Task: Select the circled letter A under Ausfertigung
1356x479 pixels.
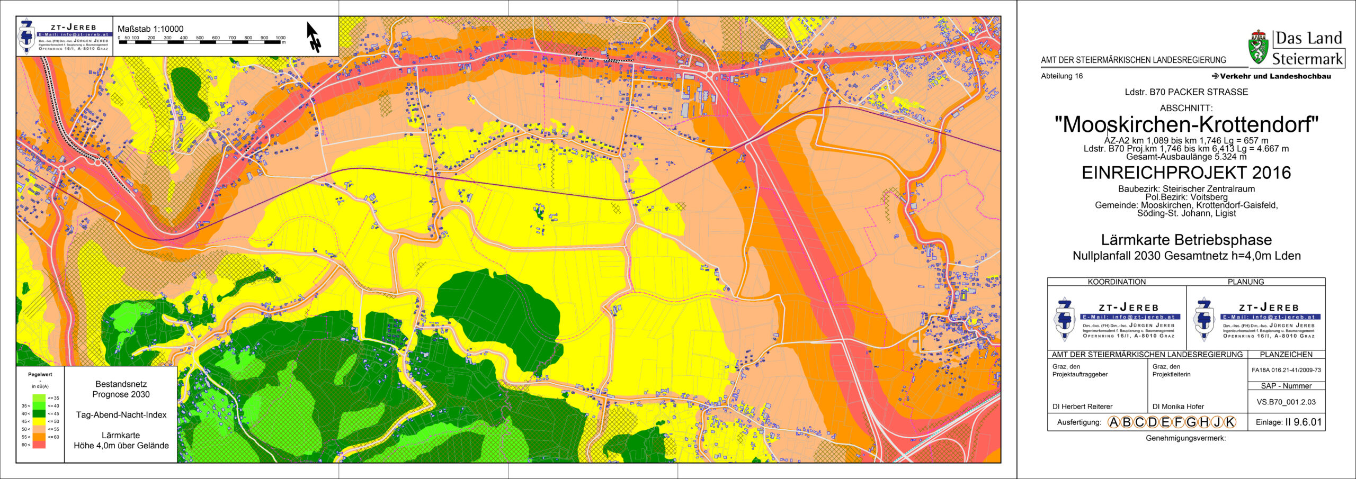Action: (1114, 422)
